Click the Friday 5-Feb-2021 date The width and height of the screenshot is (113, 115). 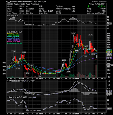coord(97,4)
